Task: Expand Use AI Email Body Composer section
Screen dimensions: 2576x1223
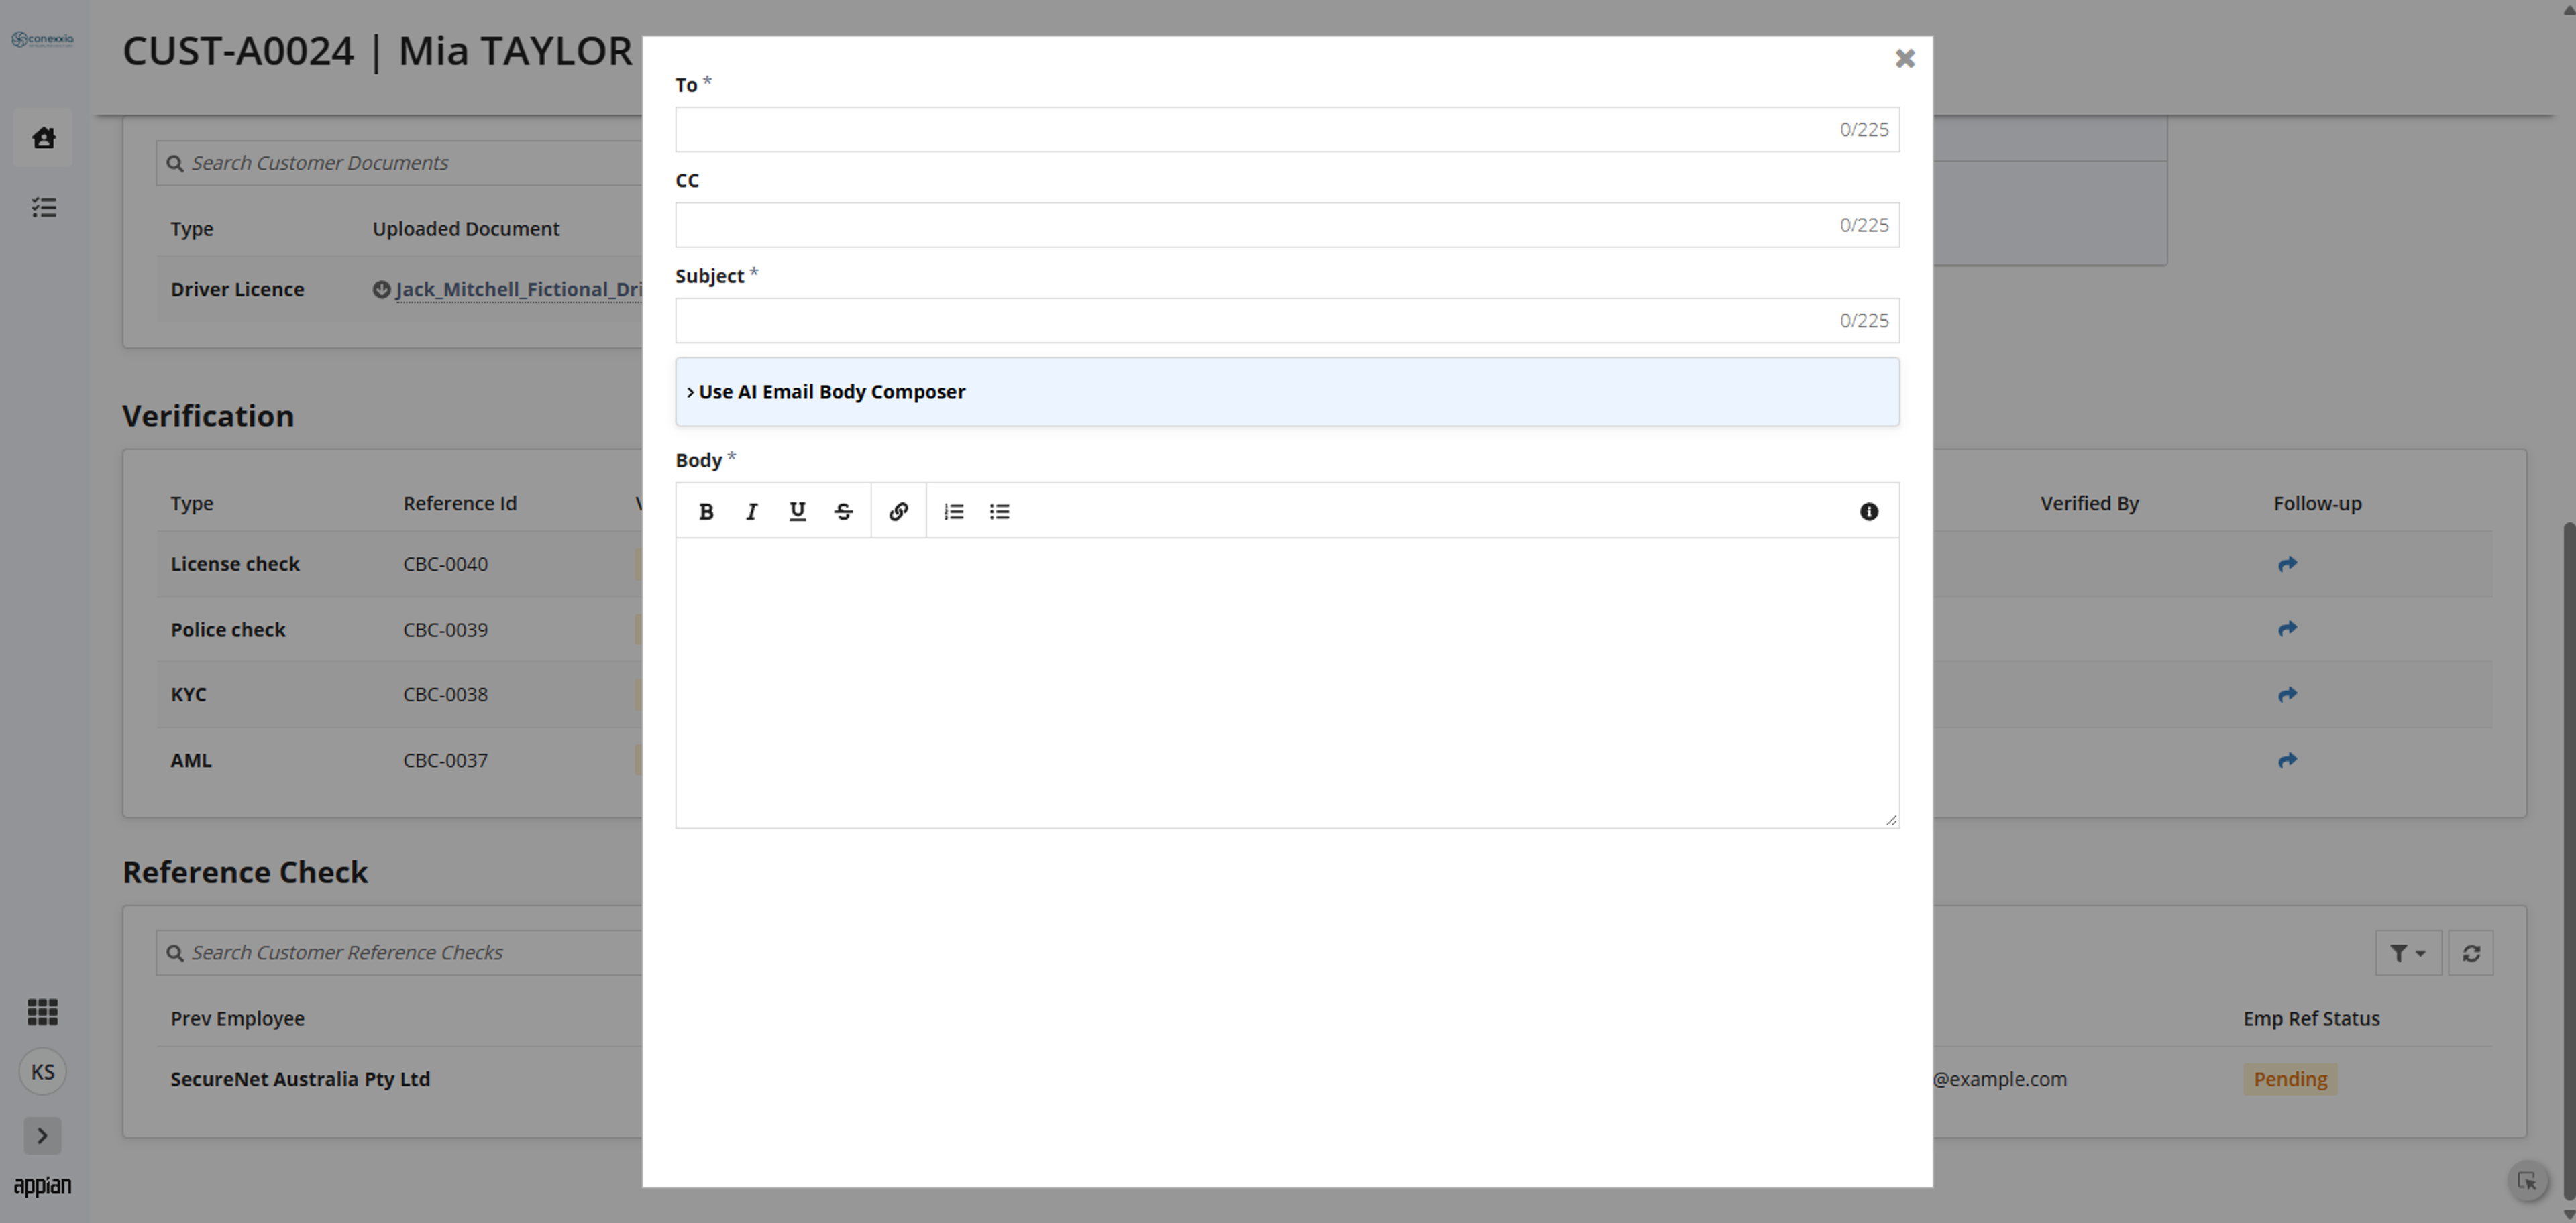Action: [x=1287, y=392]
